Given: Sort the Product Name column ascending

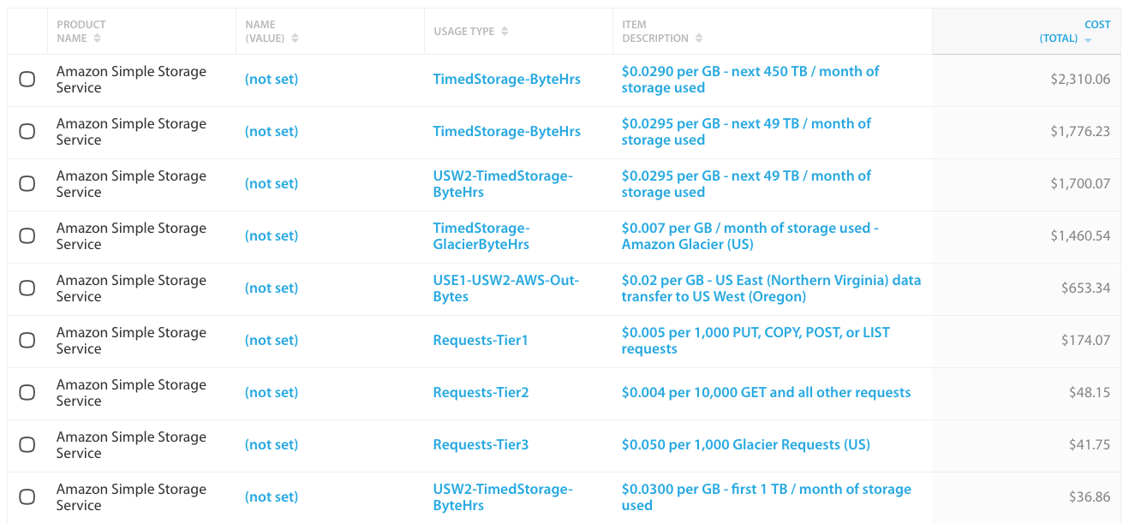Looking at the screenshot, I should (97, 38).
